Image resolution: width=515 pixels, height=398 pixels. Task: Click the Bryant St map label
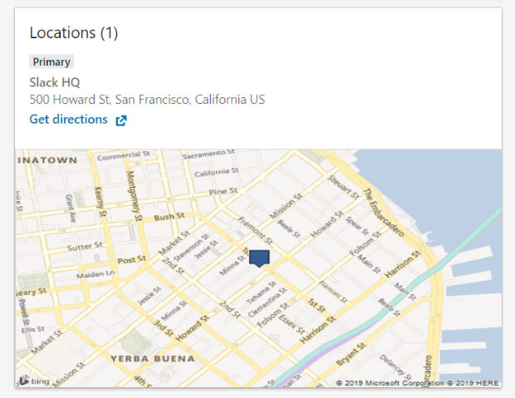[x=351, y=354]
